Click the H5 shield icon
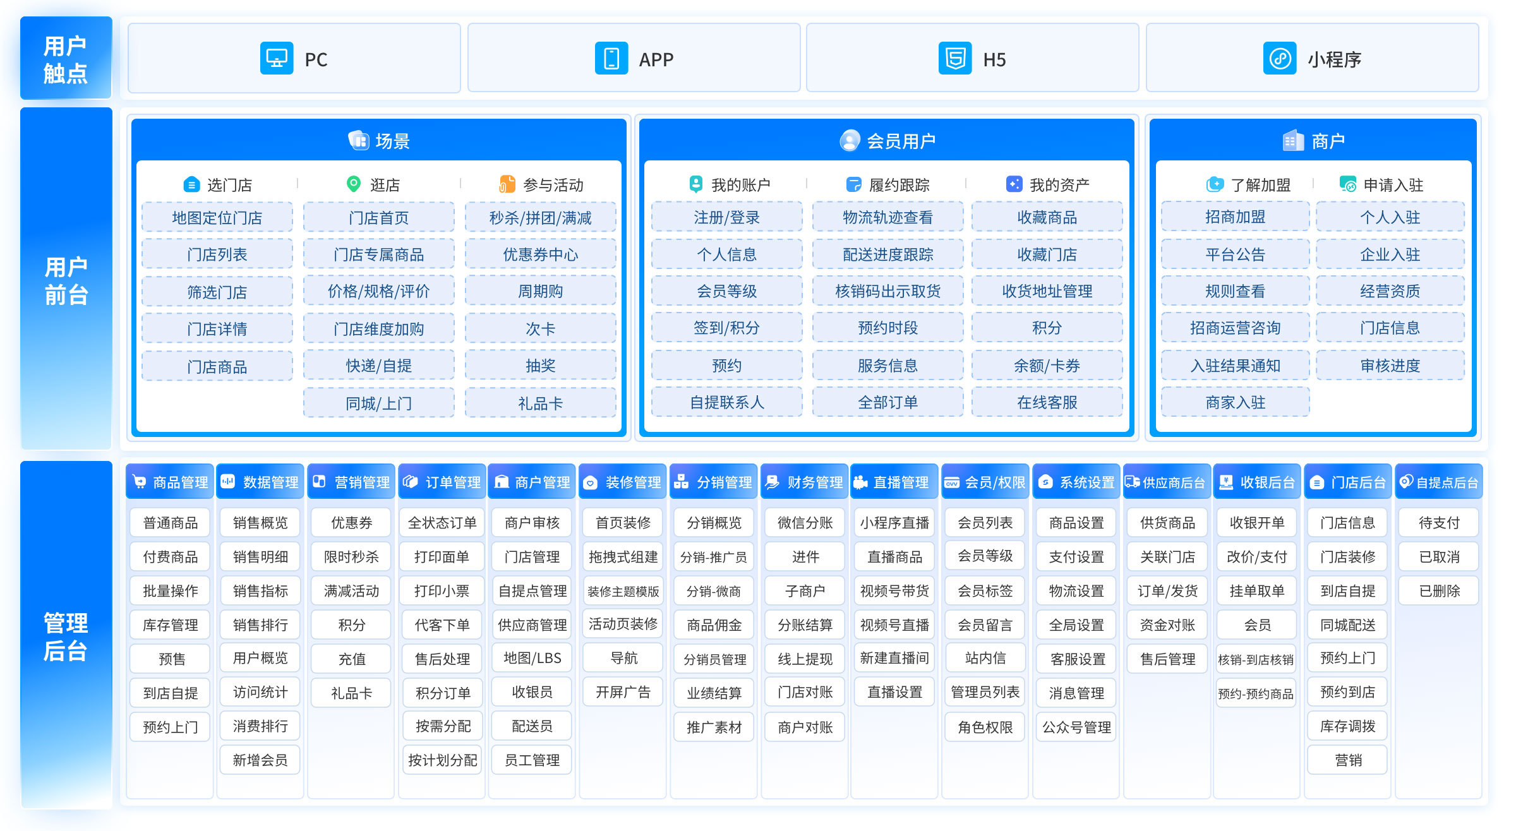Screen dimensions: 1516x831 click(x=955, y=59)
